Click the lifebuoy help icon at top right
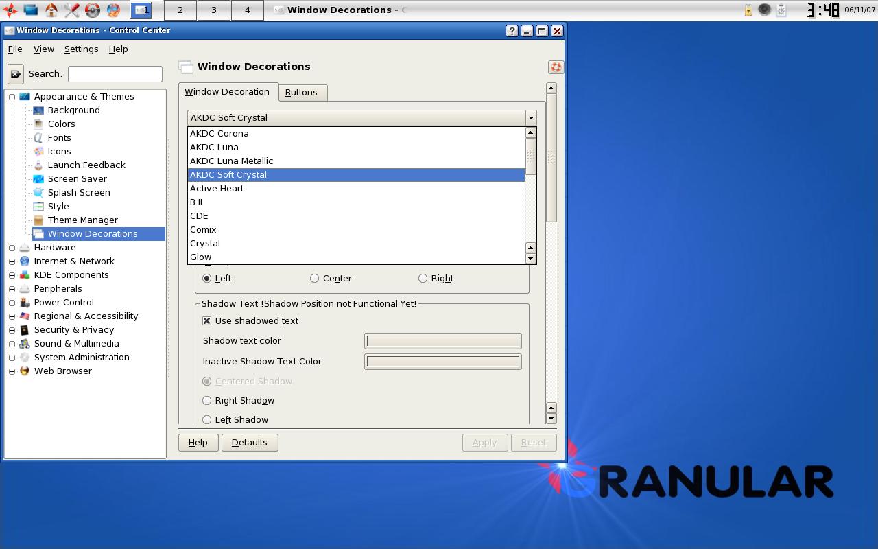This screenshot has height=549, width=878. click(x=556, y=67)
